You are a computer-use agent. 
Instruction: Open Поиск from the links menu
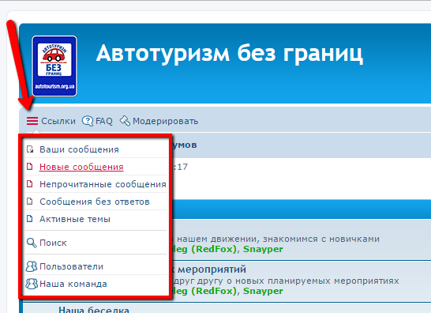pyautogui.click(x=53, y=243)
